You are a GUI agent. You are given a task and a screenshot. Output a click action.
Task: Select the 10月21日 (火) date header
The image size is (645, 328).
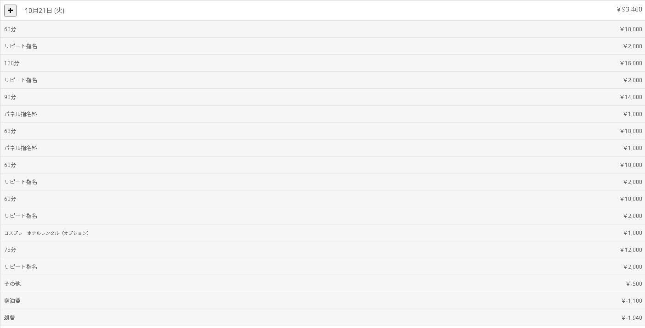(x=45, y=11)
